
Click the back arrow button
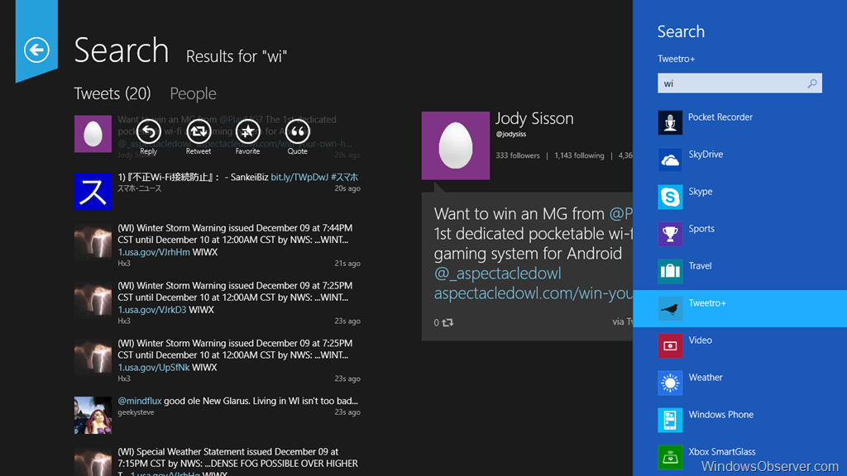click(36, 50)
